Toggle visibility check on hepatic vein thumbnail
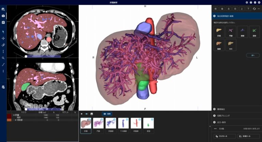The image size is (262, 142). (114, 120)
